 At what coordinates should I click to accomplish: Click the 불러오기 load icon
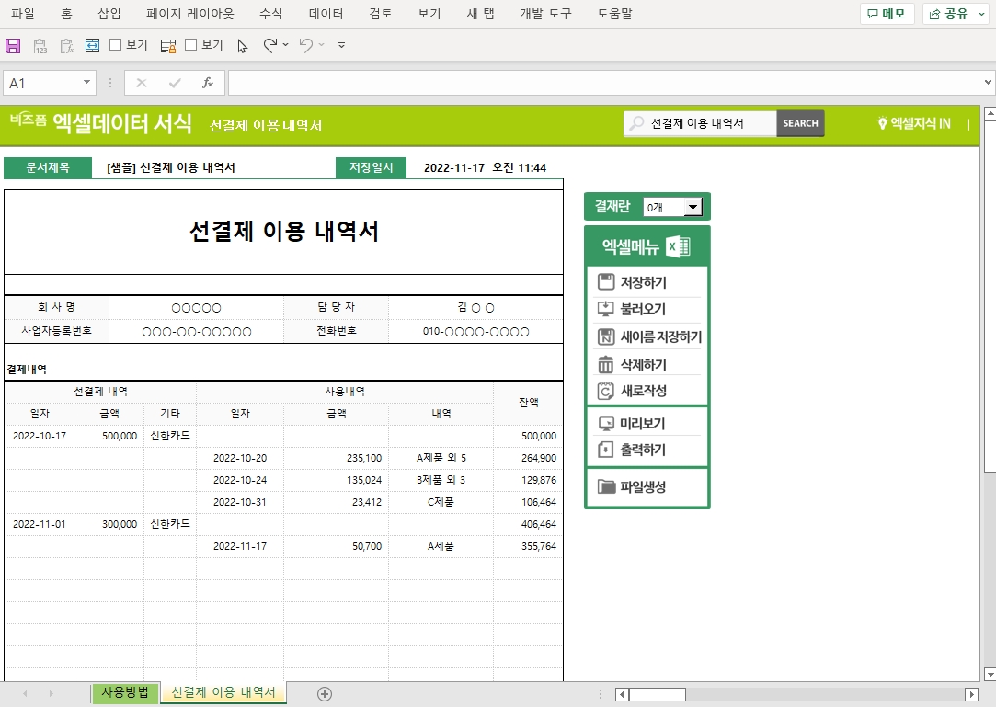(605, 310)
